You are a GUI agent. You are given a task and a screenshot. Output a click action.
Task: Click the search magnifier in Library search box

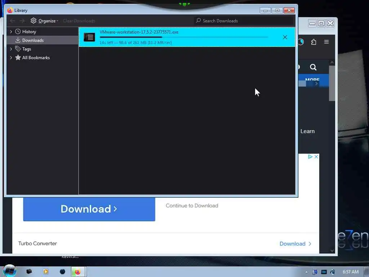coord(199,21)
